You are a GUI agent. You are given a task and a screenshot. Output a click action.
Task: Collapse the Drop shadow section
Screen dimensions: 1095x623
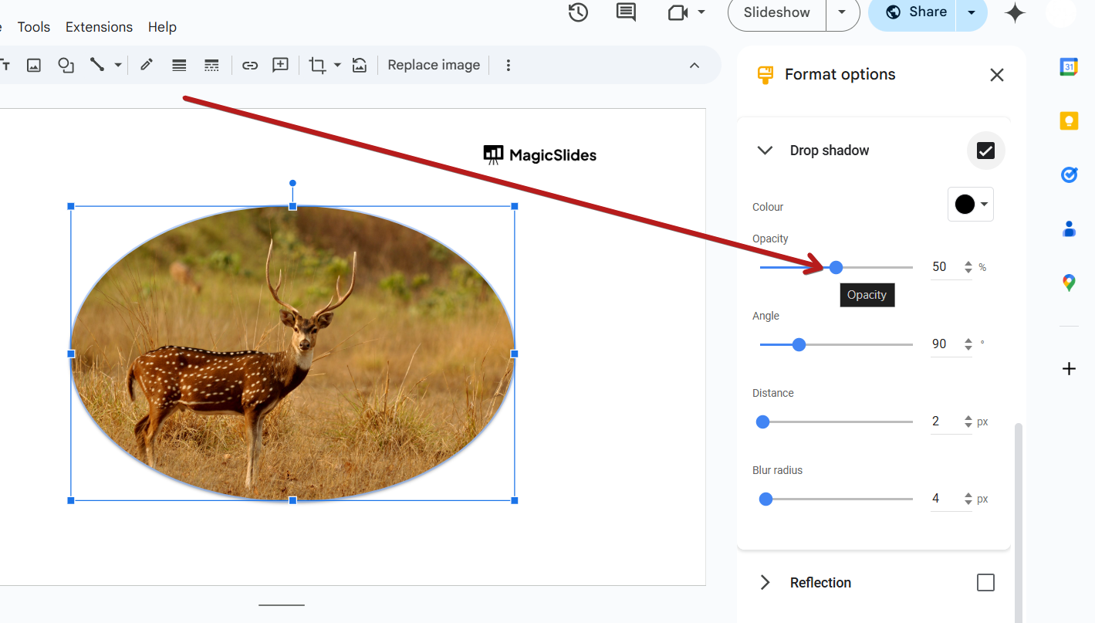pyautogui.click(x=765, y=151)
